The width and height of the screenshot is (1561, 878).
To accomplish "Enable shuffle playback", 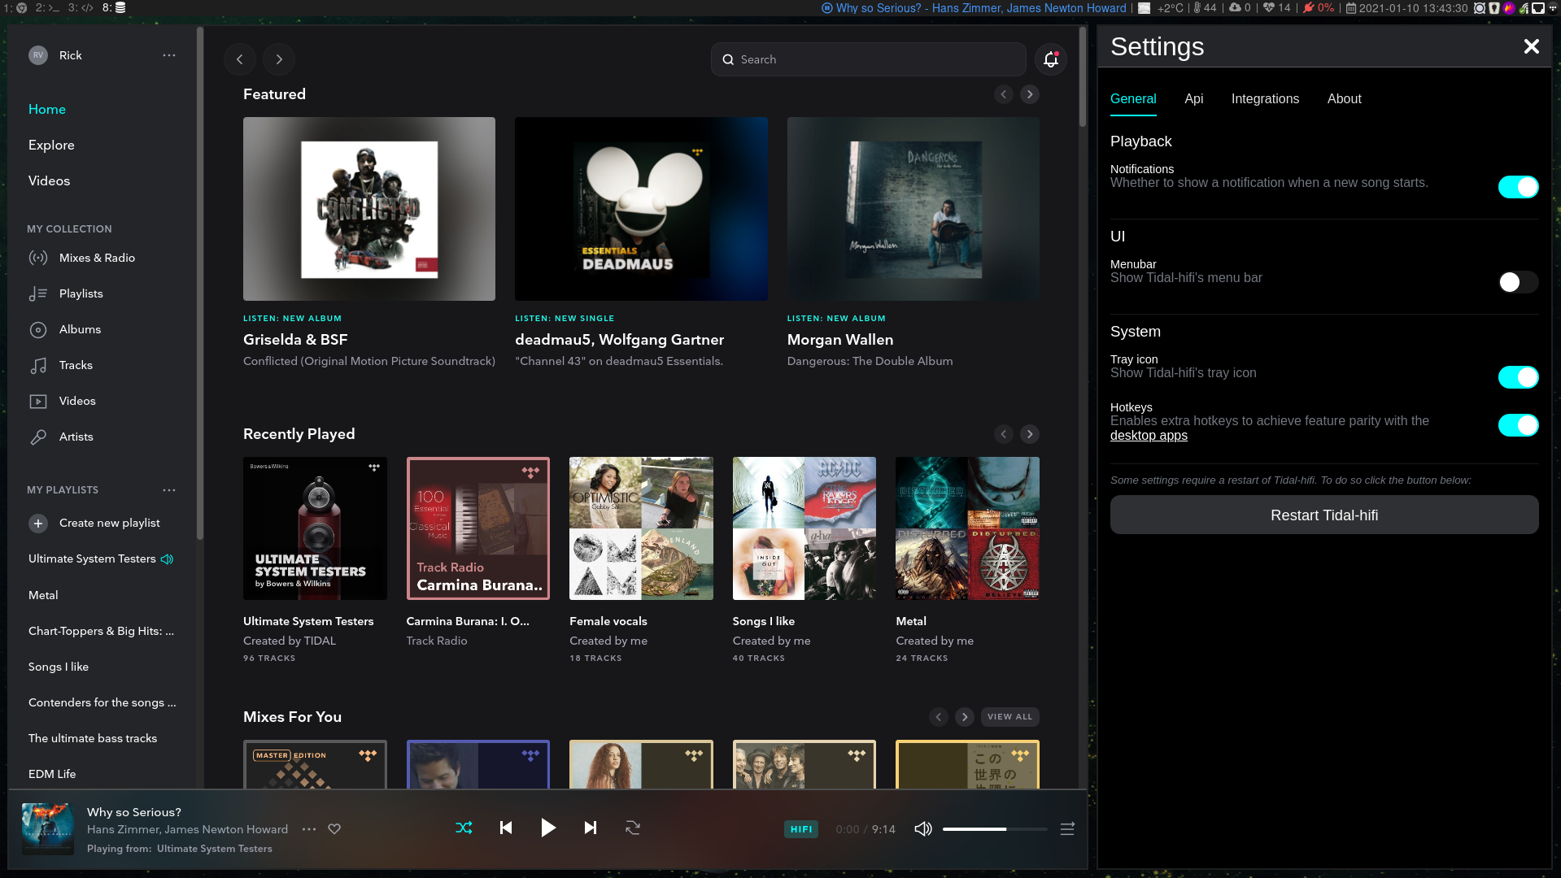I will 464,828.
